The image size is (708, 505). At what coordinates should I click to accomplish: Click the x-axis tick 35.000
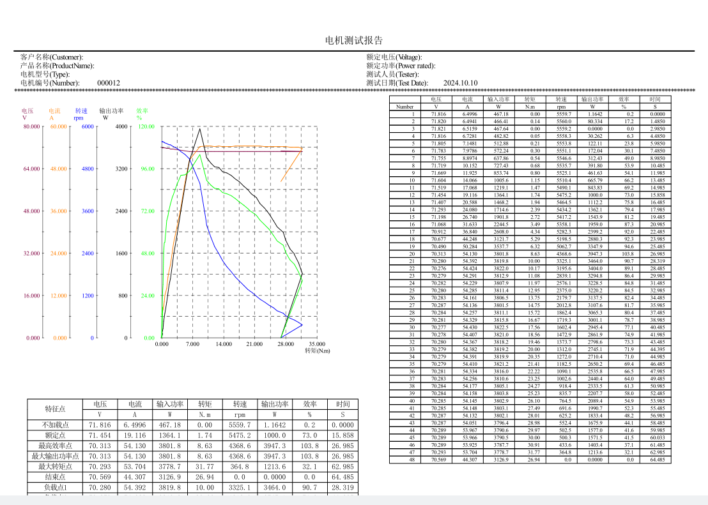click(317, 344)
